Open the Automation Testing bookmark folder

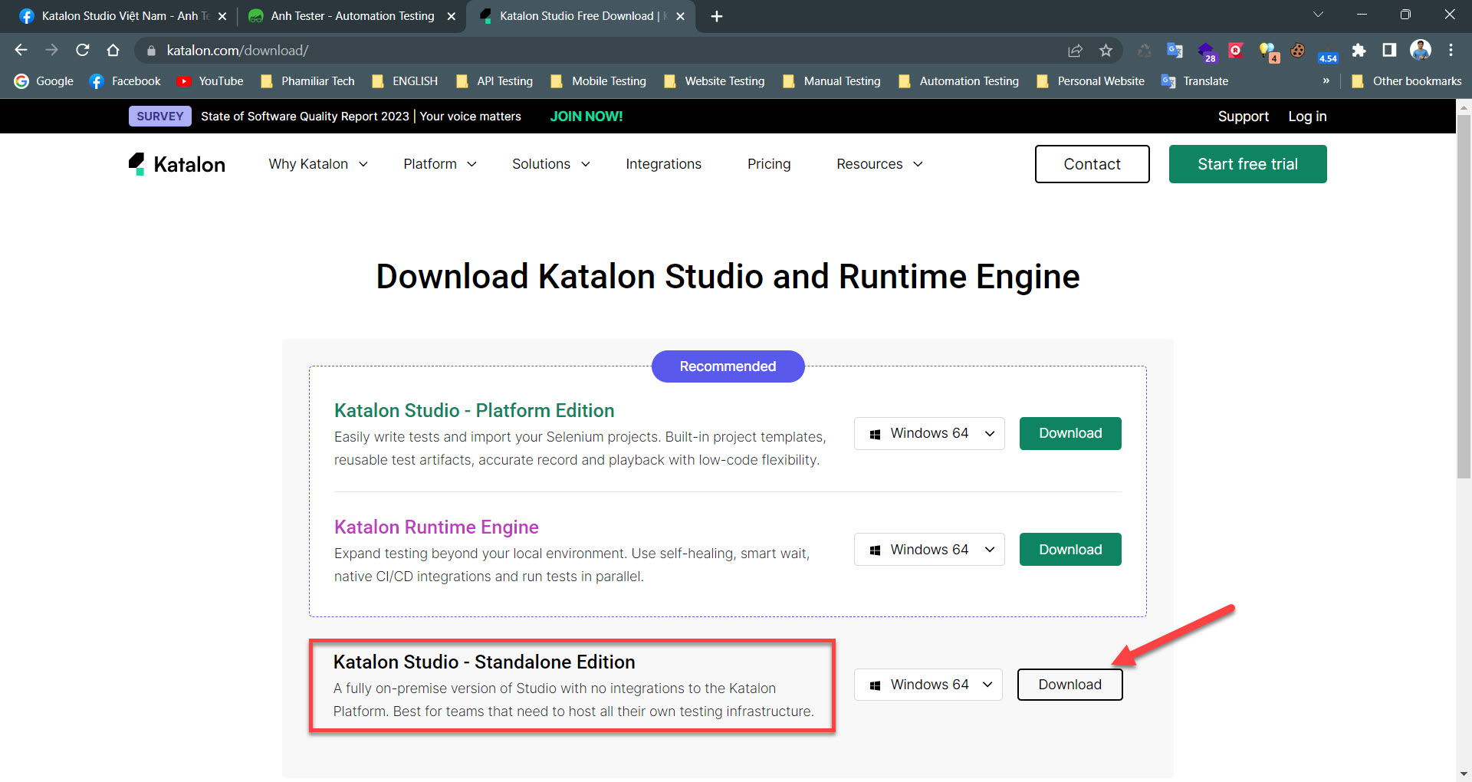click(x=959, y=81)
